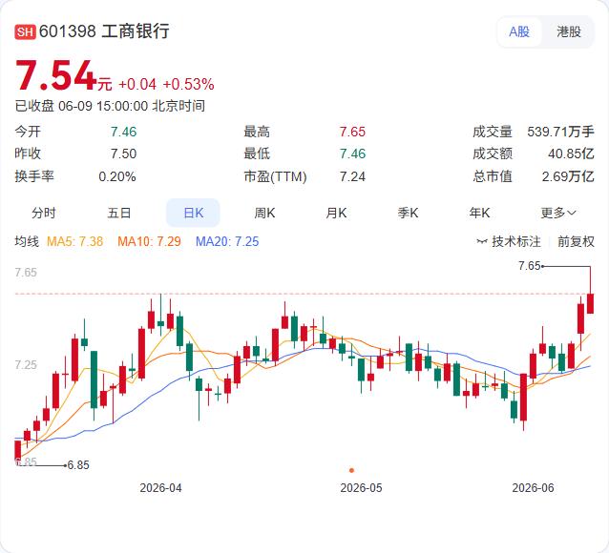The height and width of the screenshot is (553, 609).
Task: Select the 周K chart tab
Action: (264, 213)
